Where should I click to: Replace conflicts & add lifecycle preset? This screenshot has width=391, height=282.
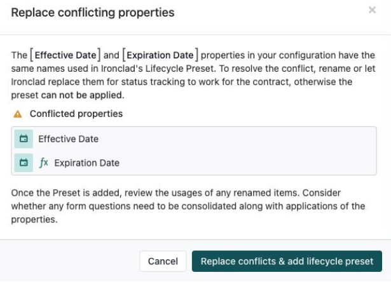(287, 261)
